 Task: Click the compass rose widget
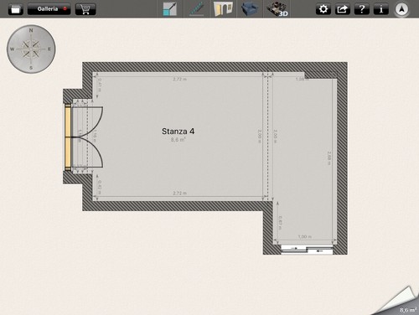(31, 49)
